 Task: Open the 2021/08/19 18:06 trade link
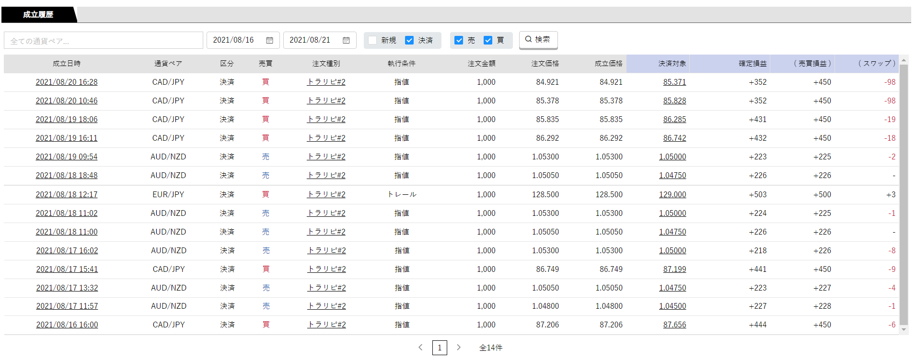point(67,119)
